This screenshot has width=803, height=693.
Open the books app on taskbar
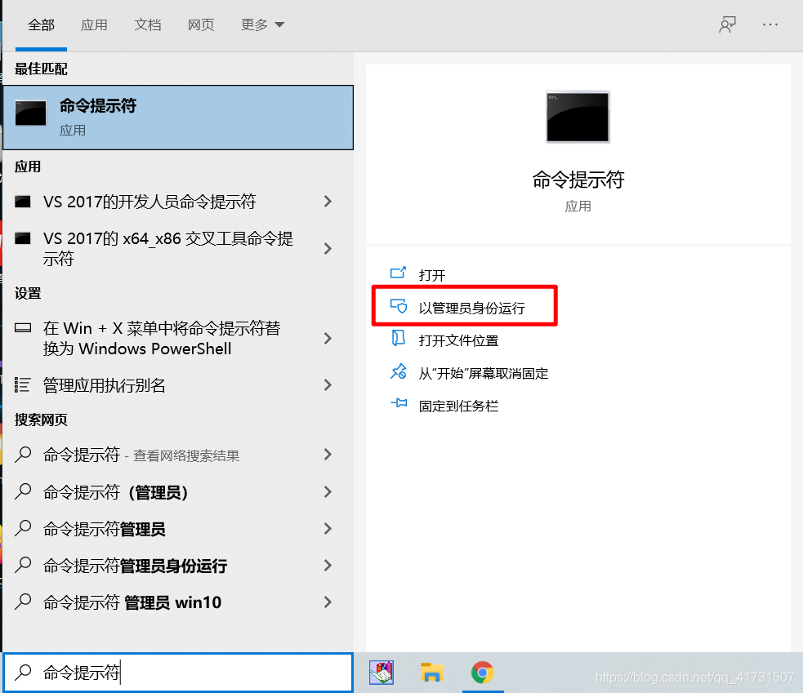click(381, 673)
